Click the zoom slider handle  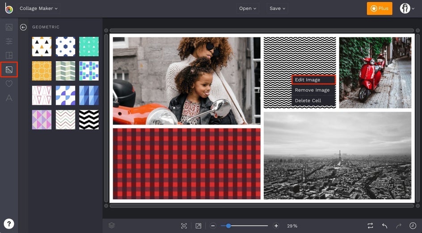[228, 226]
